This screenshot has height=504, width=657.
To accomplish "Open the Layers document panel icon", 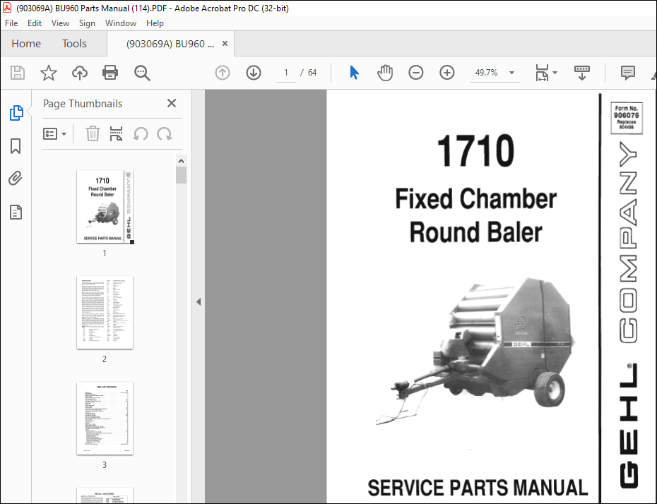I will [x=16, y=212].
